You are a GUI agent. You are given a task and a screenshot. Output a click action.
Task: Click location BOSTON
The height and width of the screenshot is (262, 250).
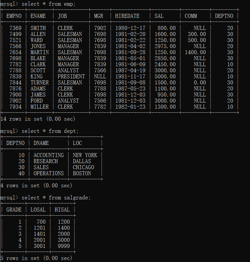coord(82,173)
